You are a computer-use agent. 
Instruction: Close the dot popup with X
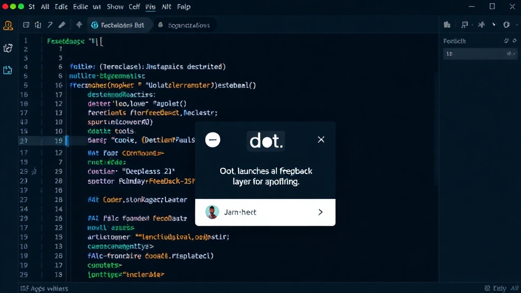321,139
